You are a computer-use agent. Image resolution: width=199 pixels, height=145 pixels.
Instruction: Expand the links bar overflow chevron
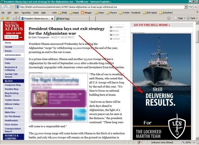point(197,12)
